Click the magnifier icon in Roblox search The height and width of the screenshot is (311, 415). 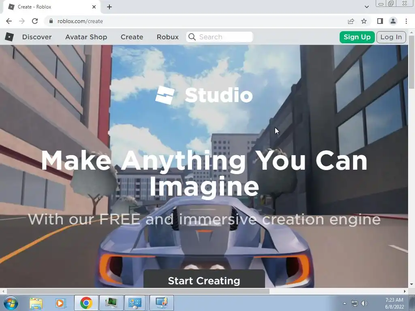click(192, 37)
